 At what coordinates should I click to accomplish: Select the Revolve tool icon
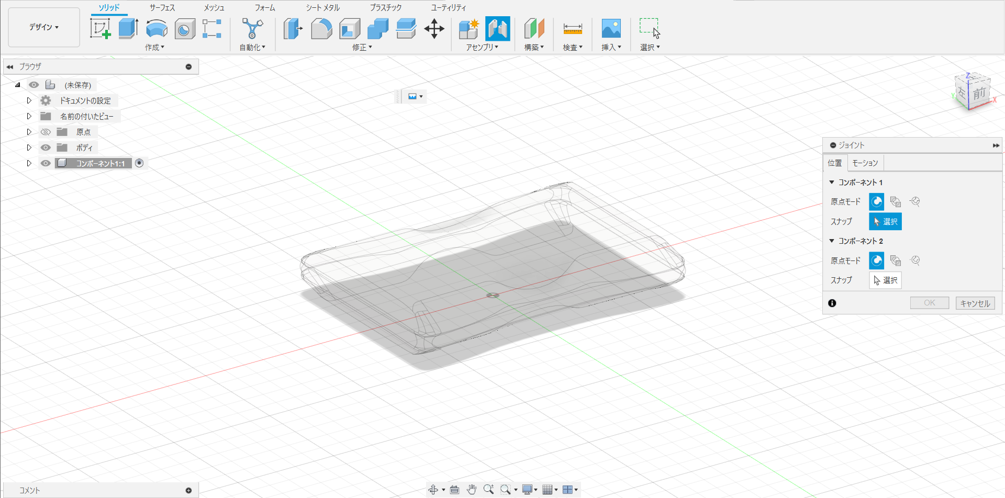[x=157, y=28]
